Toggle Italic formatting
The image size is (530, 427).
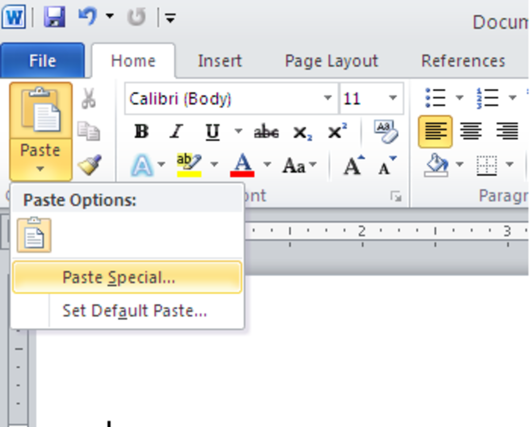pos(177,132)
